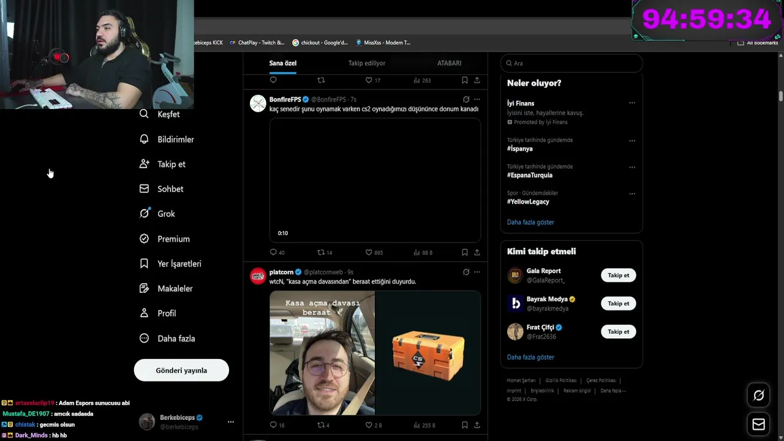Open Yer İşaretleri bookmarks
784x441 pixels.
click(x=171, y=263)
